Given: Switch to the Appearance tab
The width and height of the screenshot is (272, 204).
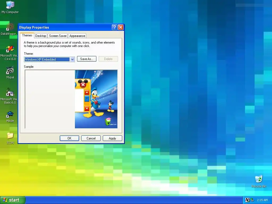Looking at the screenshot, I should (x=77, y=36).
